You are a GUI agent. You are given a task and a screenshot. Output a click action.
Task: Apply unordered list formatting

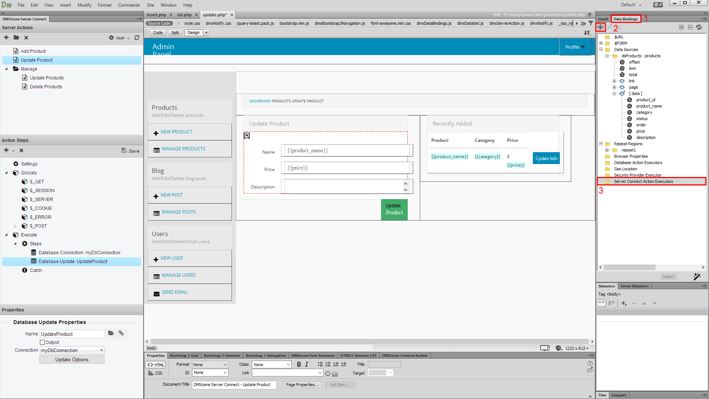320,364
